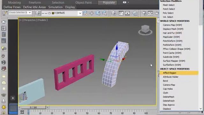Screen dimensions: 204x115
Task: Click the sun icon in left sidebar
Action: [4, 107]
